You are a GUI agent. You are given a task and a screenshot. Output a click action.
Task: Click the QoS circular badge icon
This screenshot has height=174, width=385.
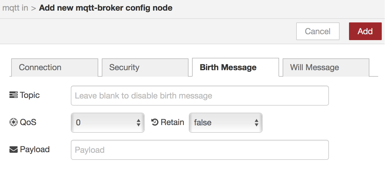[x=14, y=122]
